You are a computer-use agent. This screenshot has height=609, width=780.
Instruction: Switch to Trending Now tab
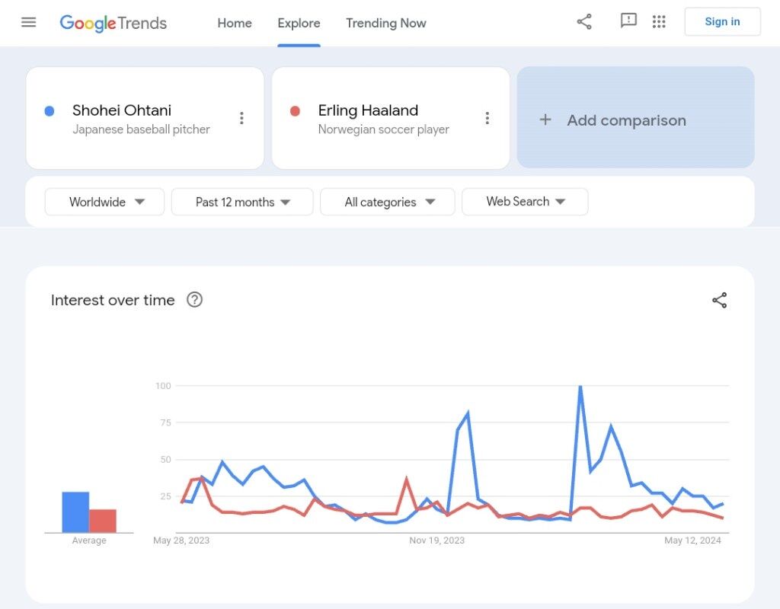[x=386, y=23]
